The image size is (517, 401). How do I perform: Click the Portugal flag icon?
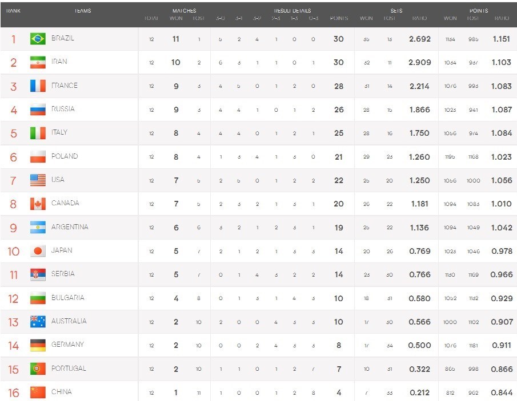[x=38, y=369]
